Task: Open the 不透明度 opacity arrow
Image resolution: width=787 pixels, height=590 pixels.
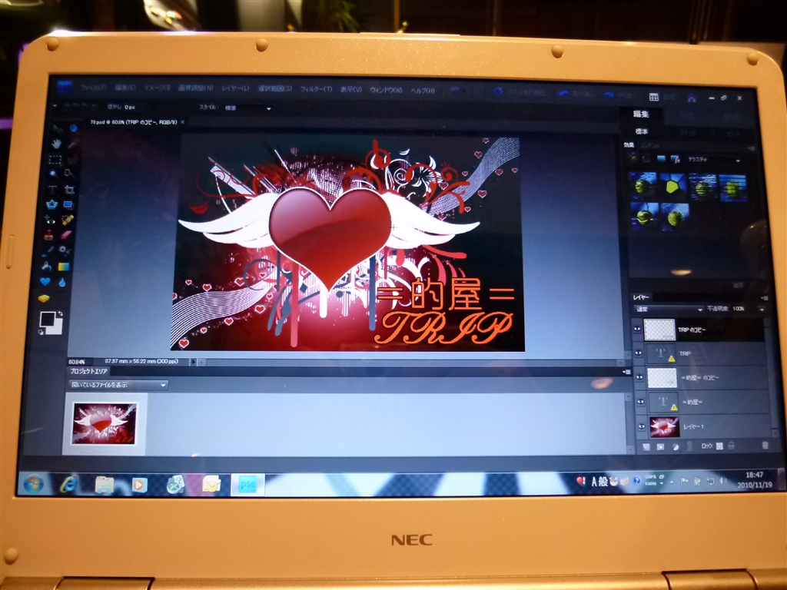Action: tap(762, 310)
